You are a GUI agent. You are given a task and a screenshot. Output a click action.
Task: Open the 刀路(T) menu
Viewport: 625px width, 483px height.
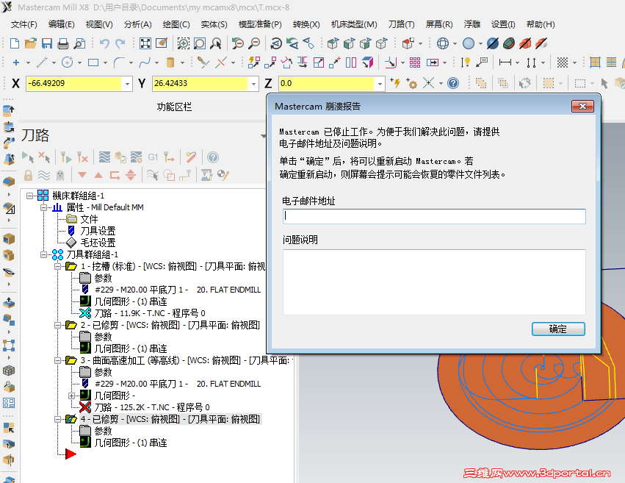(402, 24)
